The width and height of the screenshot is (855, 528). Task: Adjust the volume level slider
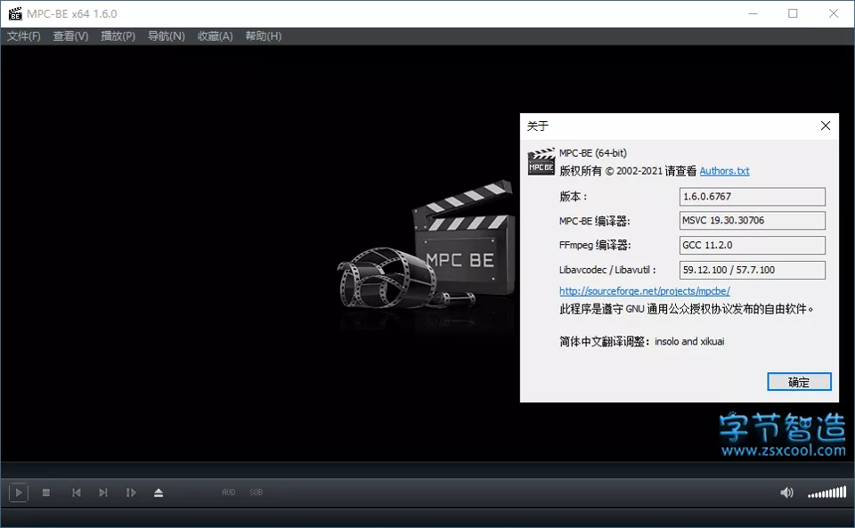827,492
